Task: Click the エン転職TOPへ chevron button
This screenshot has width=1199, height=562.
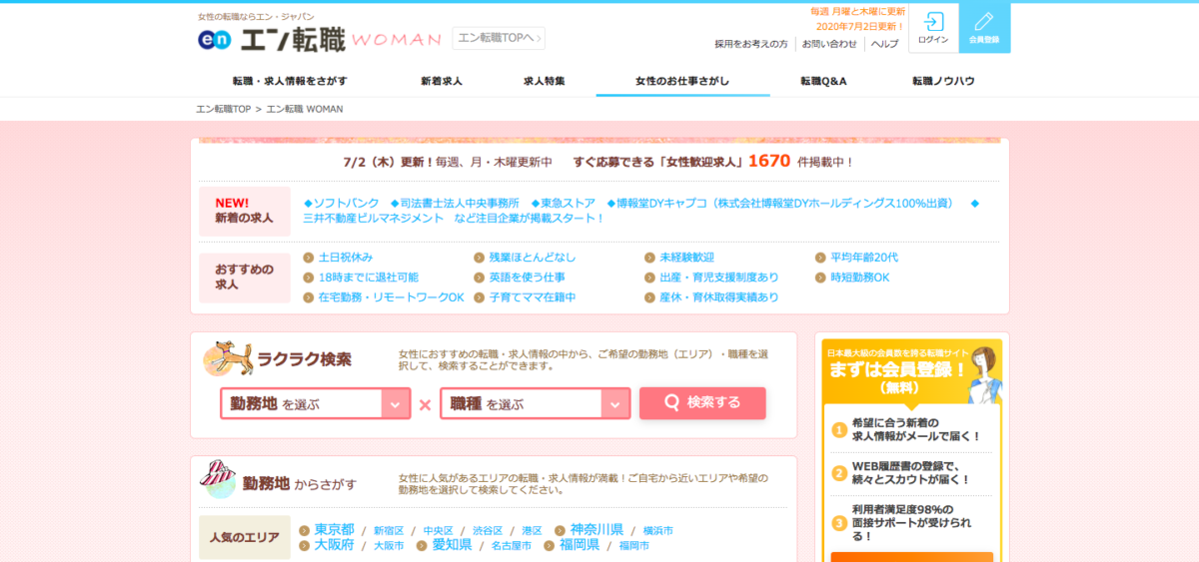Action: pyautogui.click(x=499, y=39)
